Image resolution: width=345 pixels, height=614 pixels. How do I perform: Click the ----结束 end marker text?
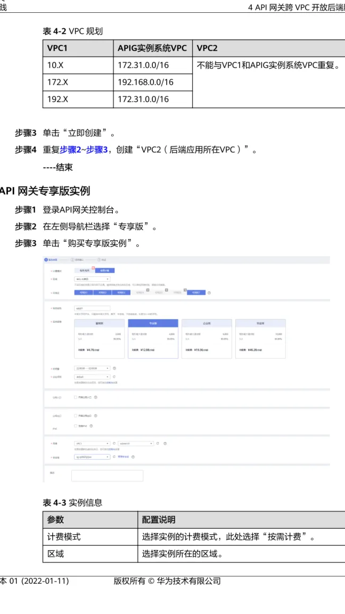tap(57, 168)
